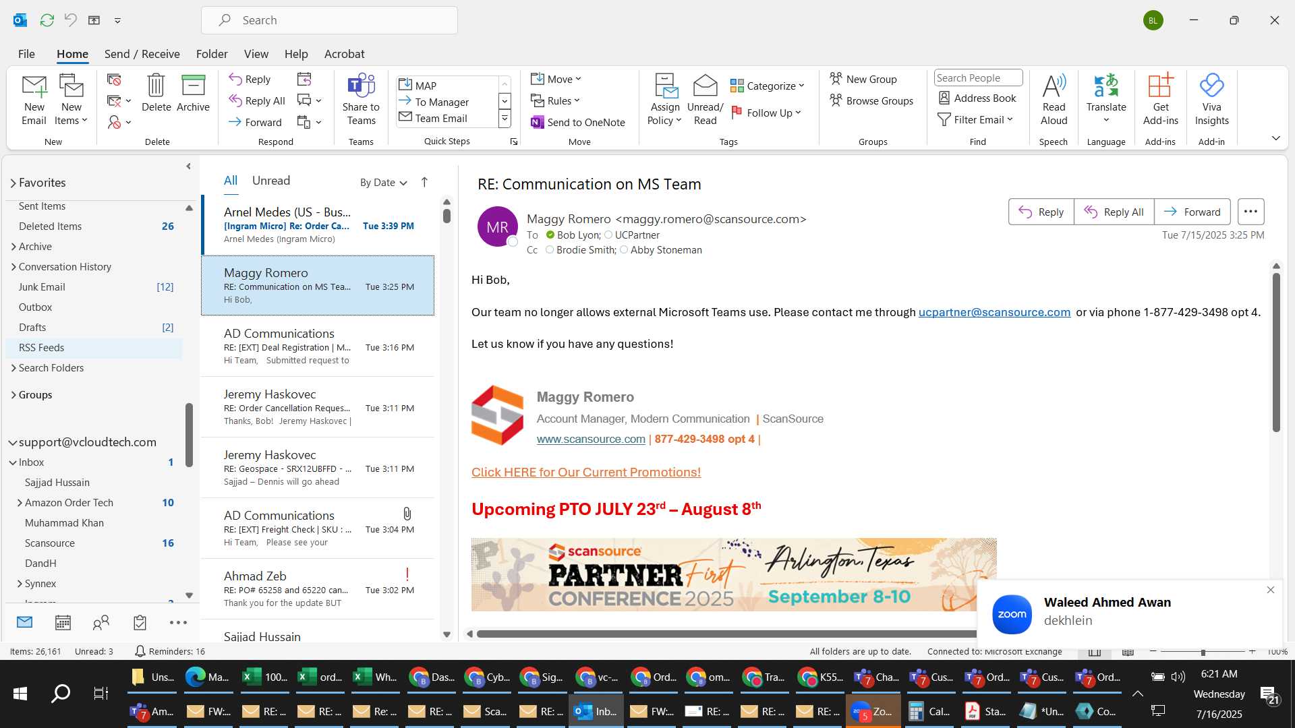This screenshot has height=728, width=1295.
Task: Open Categorize dropdown
Action: pyautogui.click(x=767, y=86)
